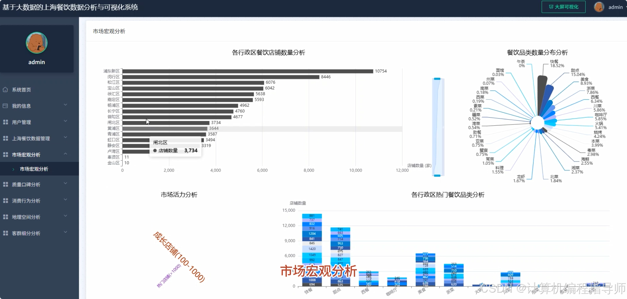Click the grid icon beside 上海餐饮数据管理

click(5, 138)
